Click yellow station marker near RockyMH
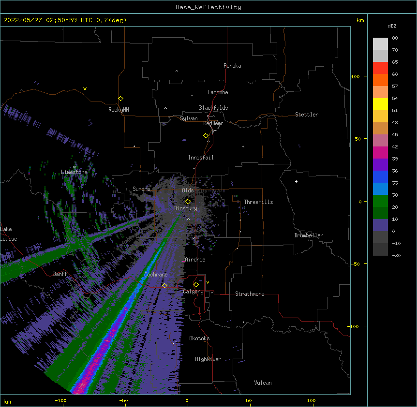 pyautogui.click(x=120, y=98)
